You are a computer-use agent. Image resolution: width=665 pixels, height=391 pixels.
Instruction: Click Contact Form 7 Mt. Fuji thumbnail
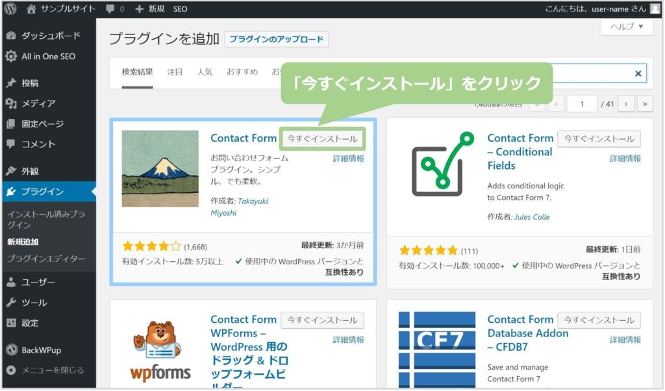pos(160,169)
